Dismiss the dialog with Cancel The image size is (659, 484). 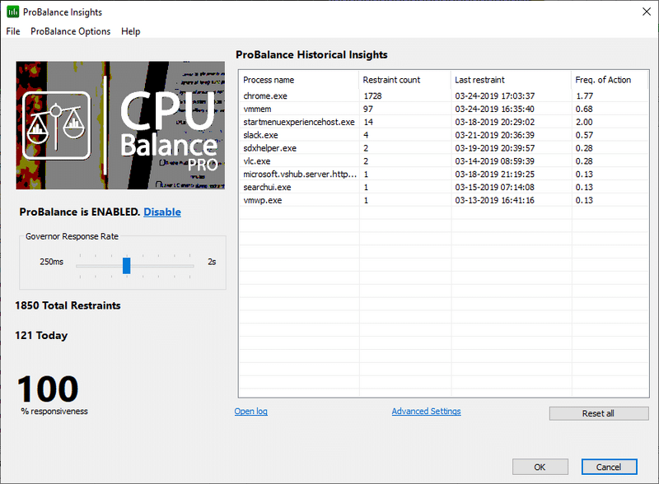(x=608, y=467)
